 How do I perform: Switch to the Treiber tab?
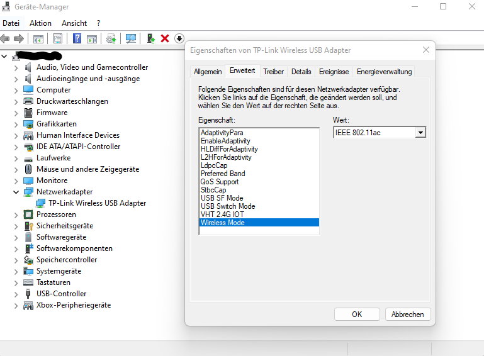point(274,72)
